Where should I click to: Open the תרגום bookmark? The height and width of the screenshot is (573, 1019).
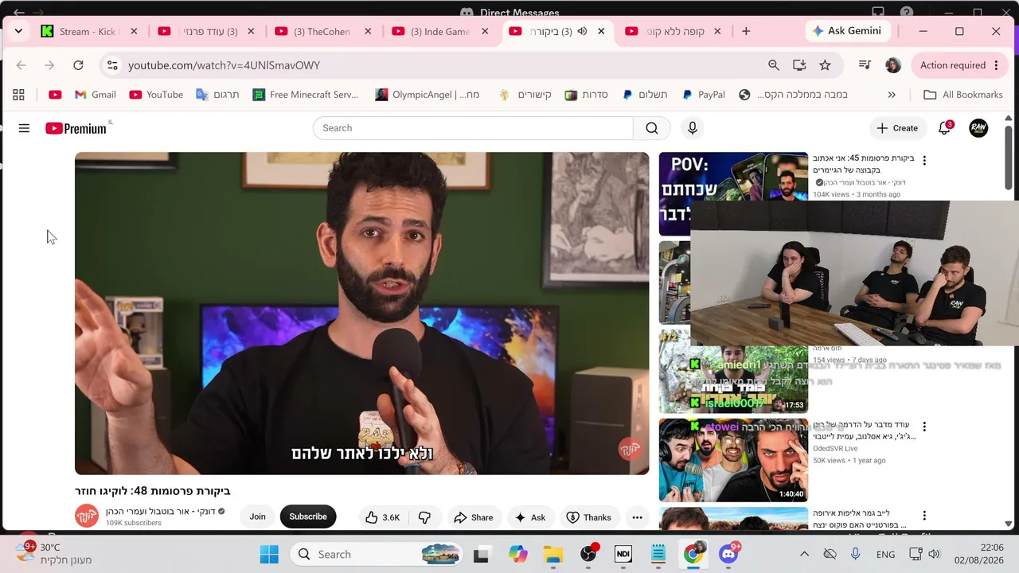[217, 95]
